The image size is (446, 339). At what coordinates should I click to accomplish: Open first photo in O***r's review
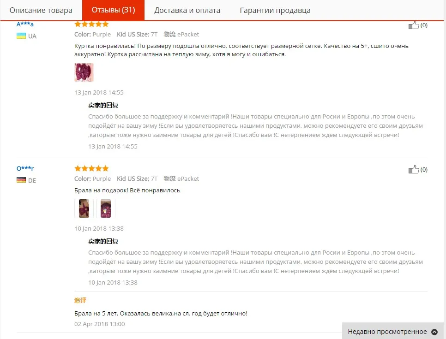tap(84, 208)
